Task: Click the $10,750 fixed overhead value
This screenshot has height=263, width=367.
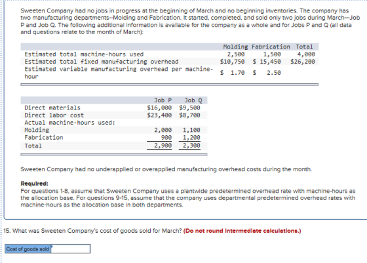Action: [x=233, y=62]
